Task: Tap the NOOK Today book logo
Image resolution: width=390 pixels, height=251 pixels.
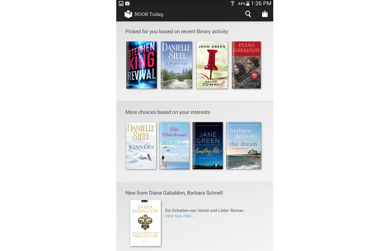Action: (128, 14)
